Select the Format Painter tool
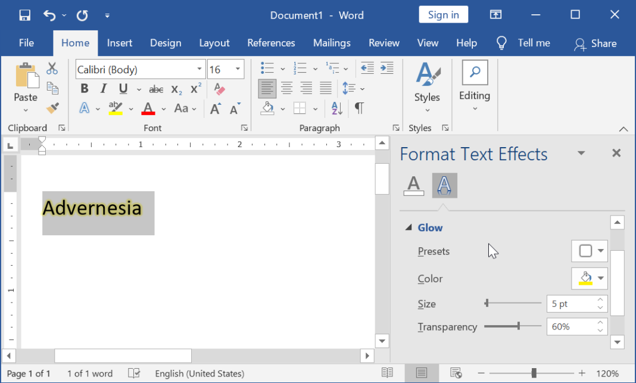The width and height of the screenshot is (636, 383). 52,108
